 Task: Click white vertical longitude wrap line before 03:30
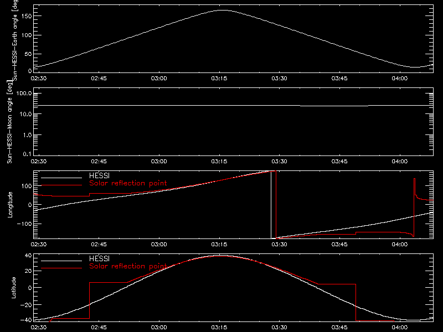point(271,205)
